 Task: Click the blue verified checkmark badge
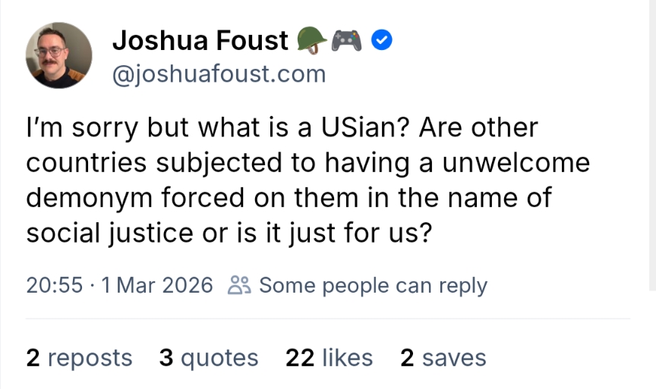(x=381, y=40)
